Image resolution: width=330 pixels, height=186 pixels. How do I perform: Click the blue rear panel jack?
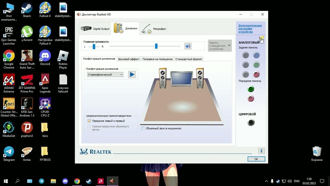point(256,55)
